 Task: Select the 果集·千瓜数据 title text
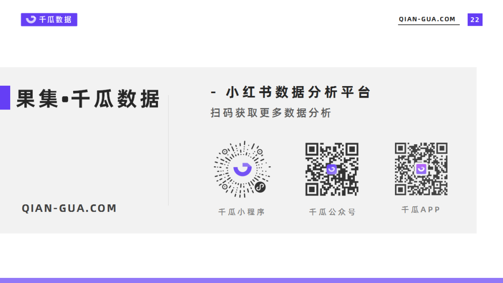pos(88,98)
